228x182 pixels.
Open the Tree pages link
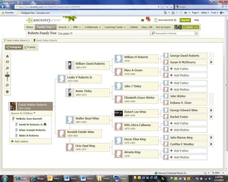[63, 33]
